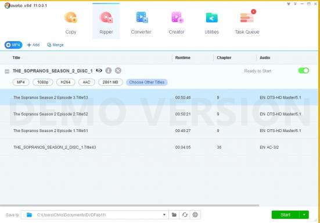Click Add to load a source
Screen dimensions: 320x223
click(33, 45)
